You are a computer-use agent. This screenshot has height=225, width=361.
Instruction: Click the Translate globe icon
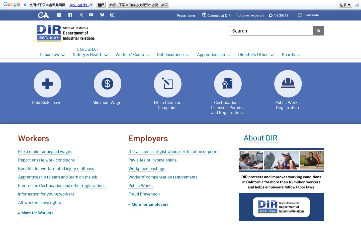click(300, 15)
